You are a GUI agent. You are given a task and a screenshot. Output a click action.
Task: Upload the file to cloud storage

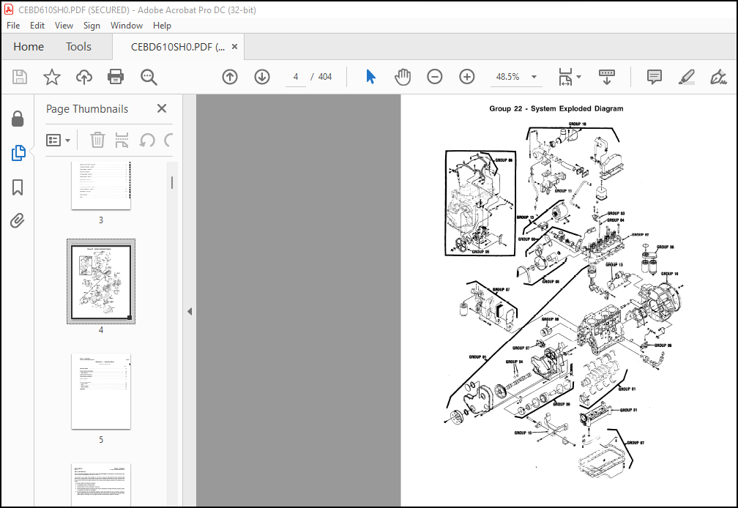tap(83, 77)
